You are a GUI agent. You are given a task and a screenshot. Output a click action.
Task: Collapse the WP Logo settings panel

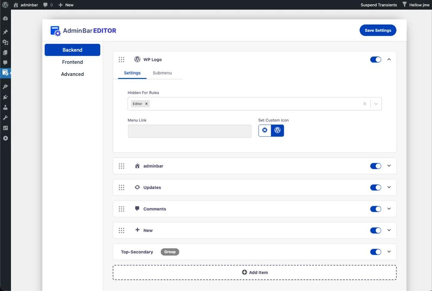point(388,59)
